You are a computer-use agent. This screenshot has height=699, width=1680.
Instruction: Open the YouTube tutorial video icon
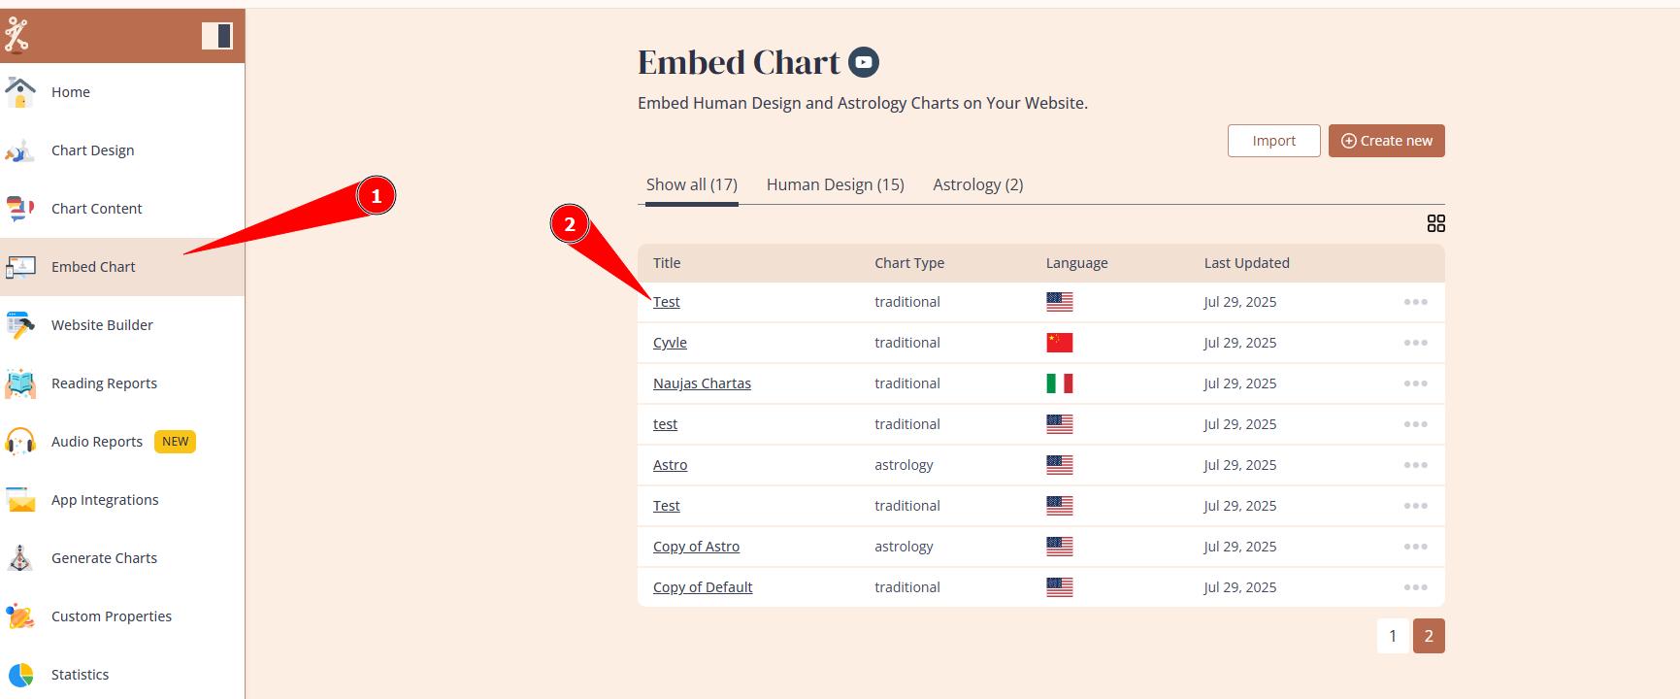(864, 62)
